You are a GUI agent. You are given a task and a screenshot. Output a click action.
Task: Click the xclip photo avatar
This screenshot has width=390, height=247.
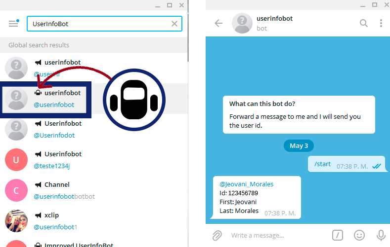(16, 221)
